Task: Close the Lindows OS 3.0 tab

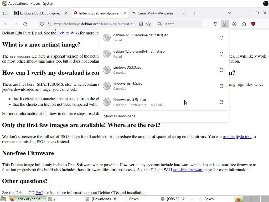Action: (x=66, y=13)
